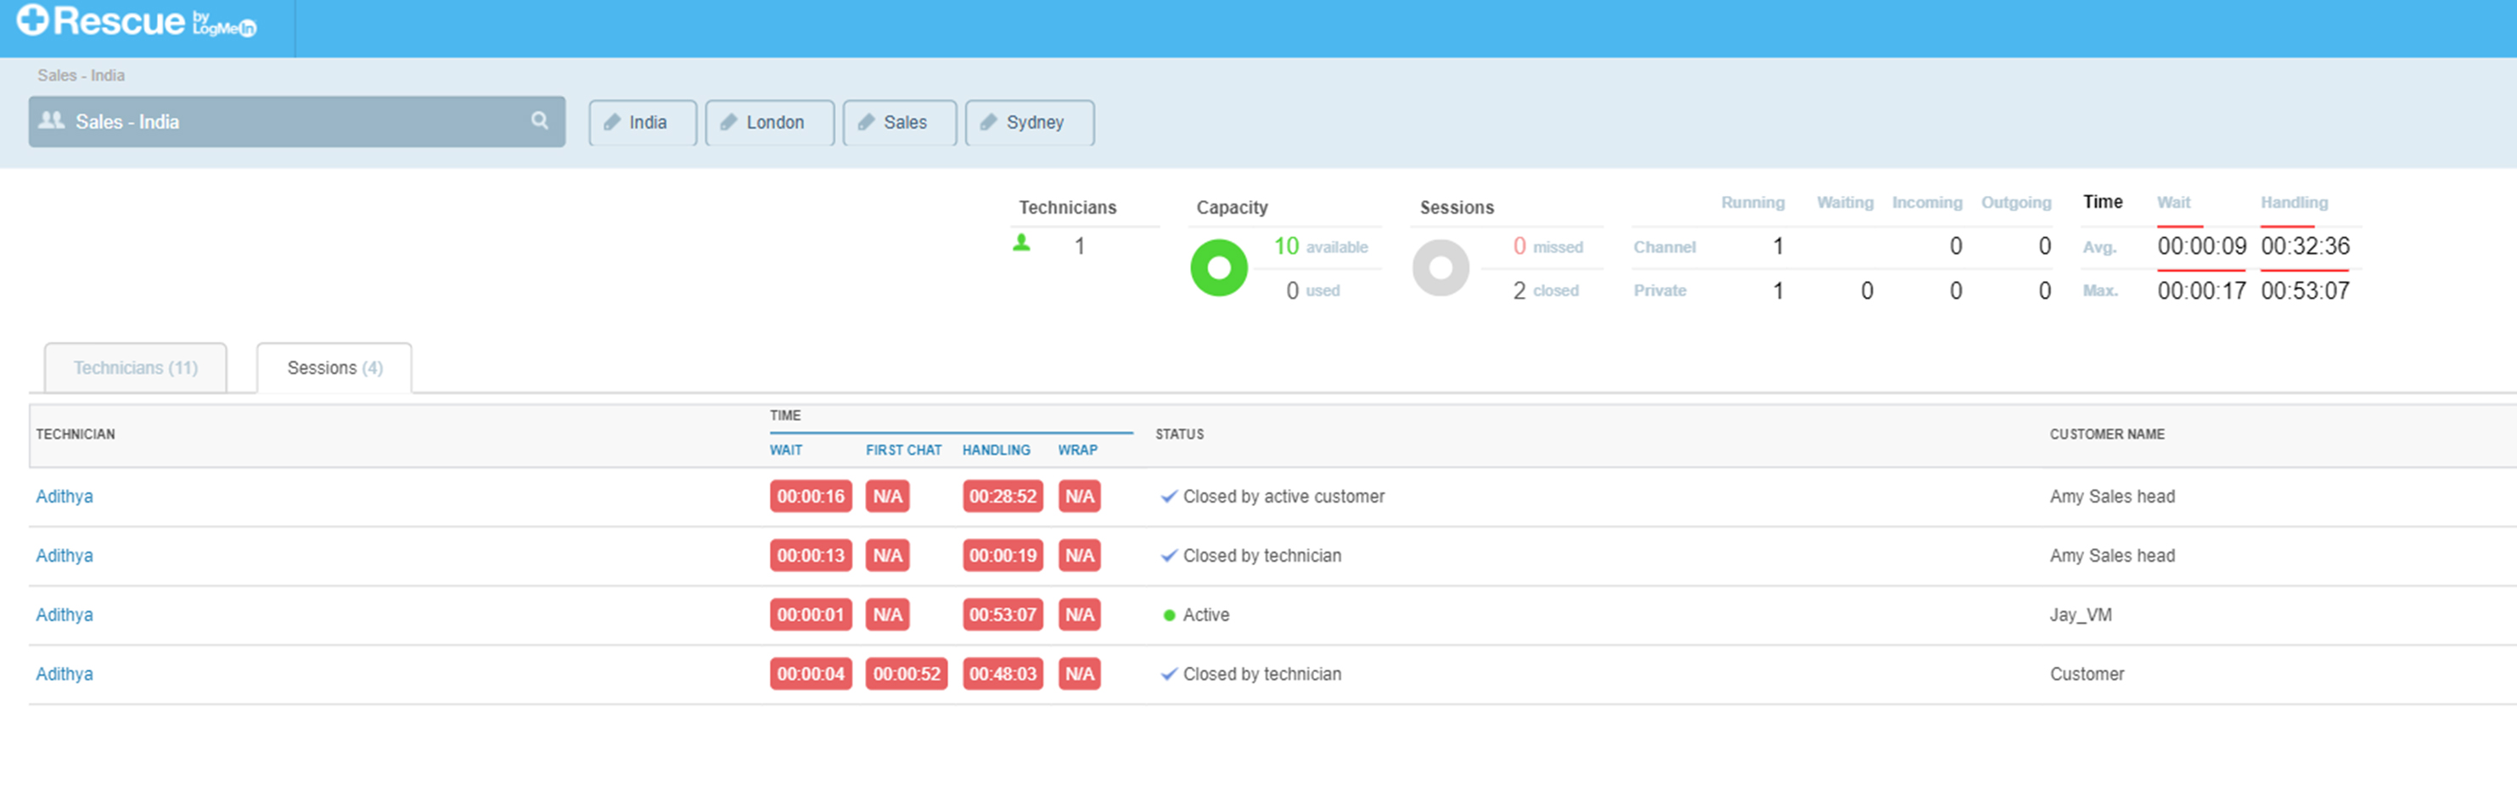Click customer name Customer in last row
This screenshot has height=802, width=2517.
2086,674
